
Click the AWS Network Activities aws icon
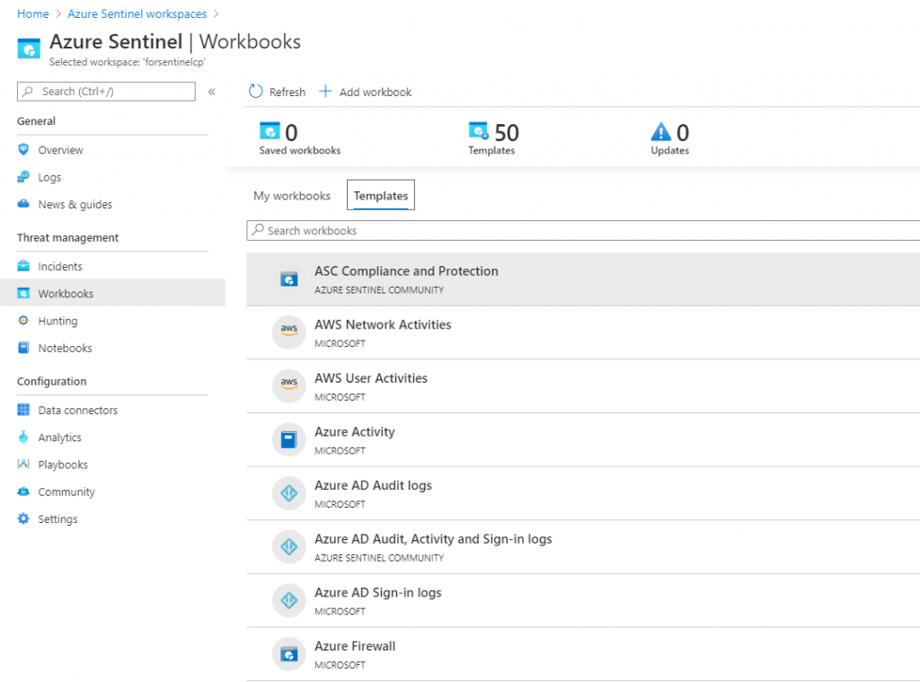[288, 332]
